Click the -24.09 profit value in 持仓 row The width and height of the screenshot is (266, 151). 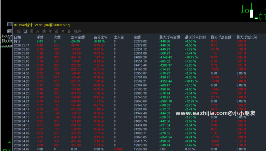pos(75,41)
